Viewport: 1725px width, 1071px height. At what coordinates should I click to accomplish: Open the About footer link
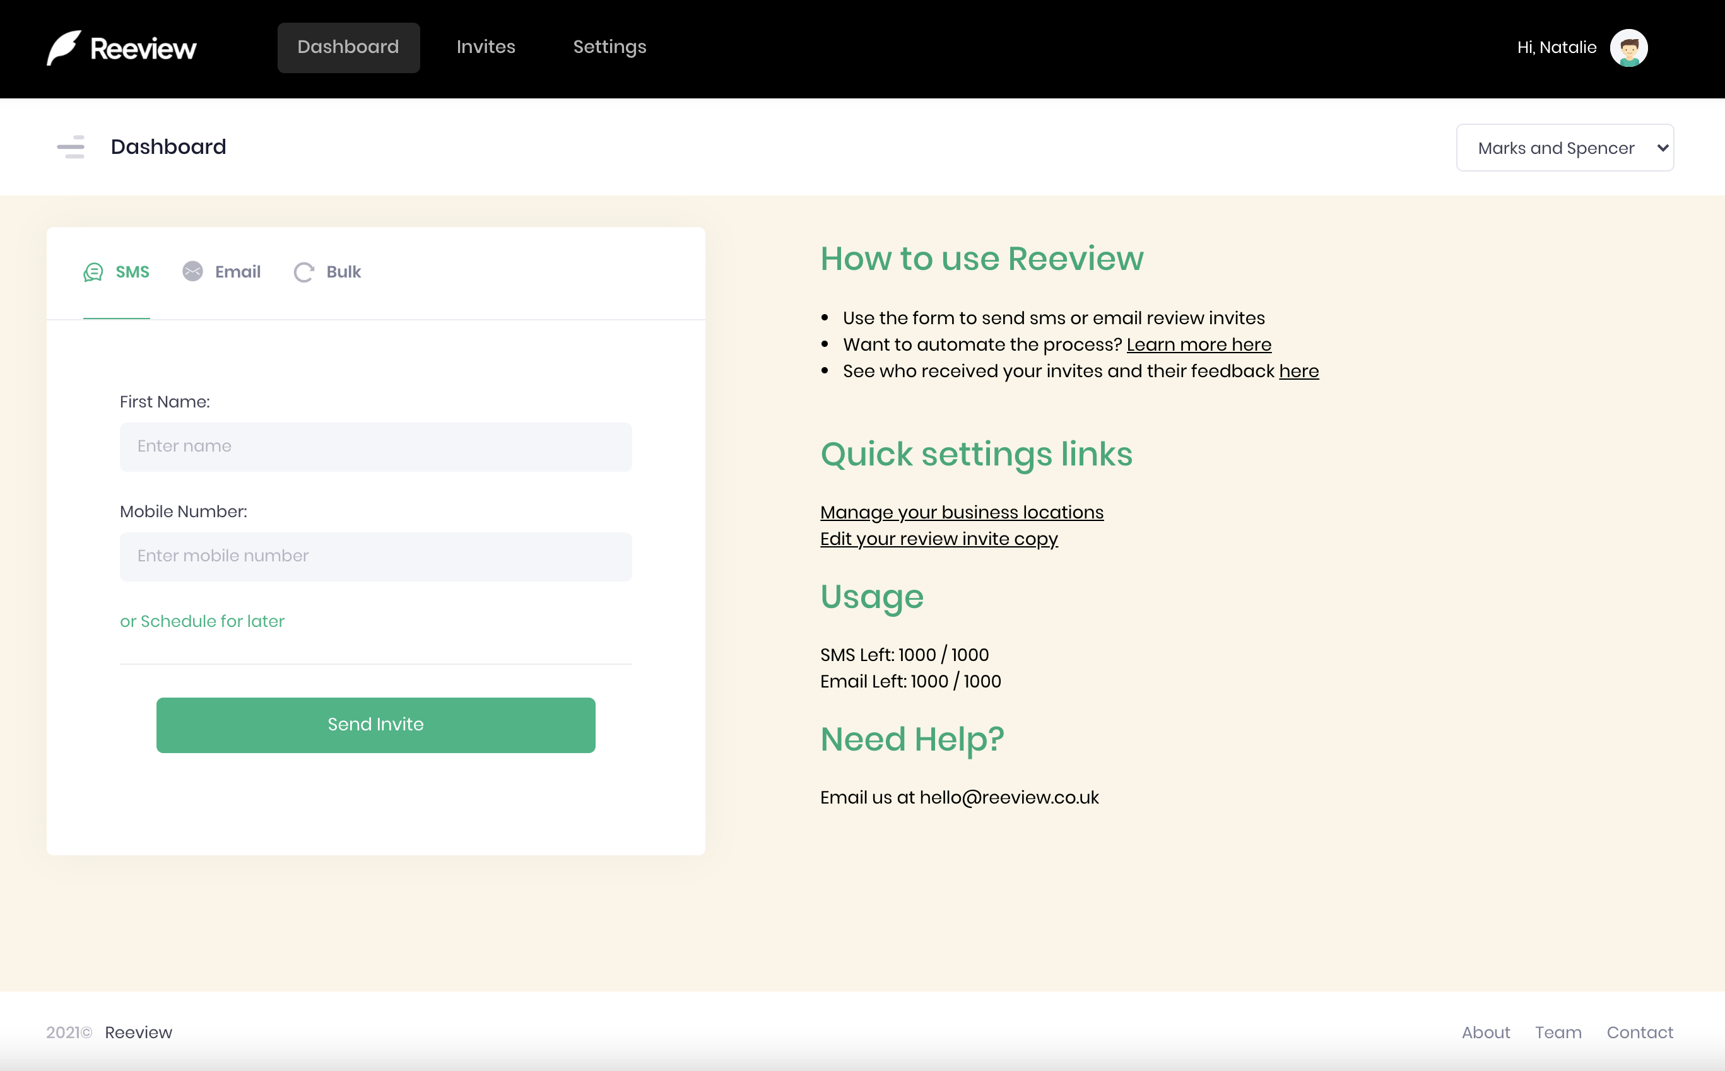point(1485,1032)
